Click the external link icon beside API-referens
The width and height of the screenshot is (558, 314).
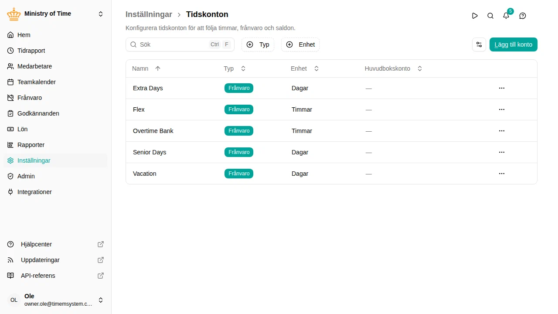(x=101, y=276)
